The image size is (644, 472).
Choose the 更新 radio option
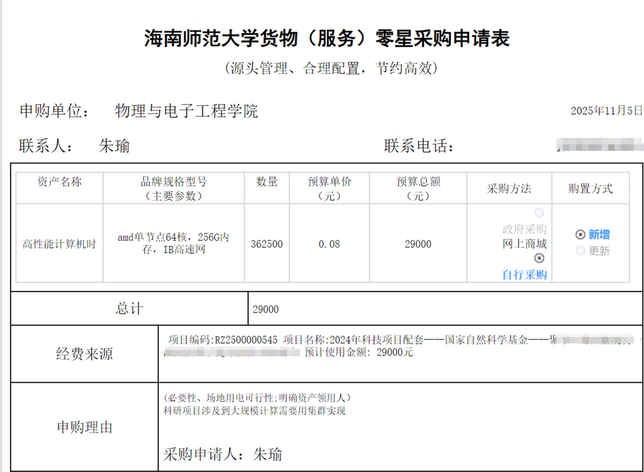(580, 251)
